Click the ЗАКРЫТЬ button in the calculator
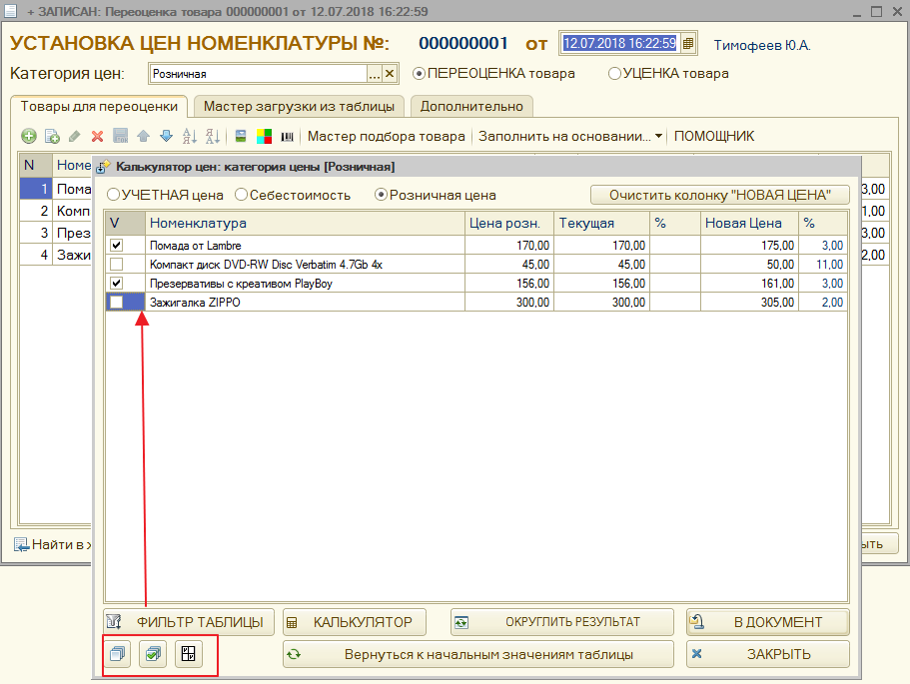The image size is (910, 684). [768, 654]
